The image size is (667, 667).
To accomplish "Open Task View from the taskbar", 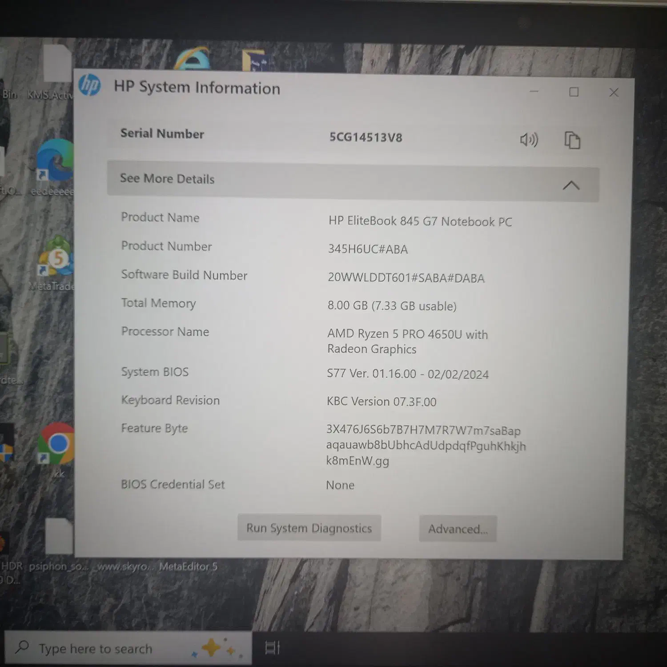I will (272, 648).
